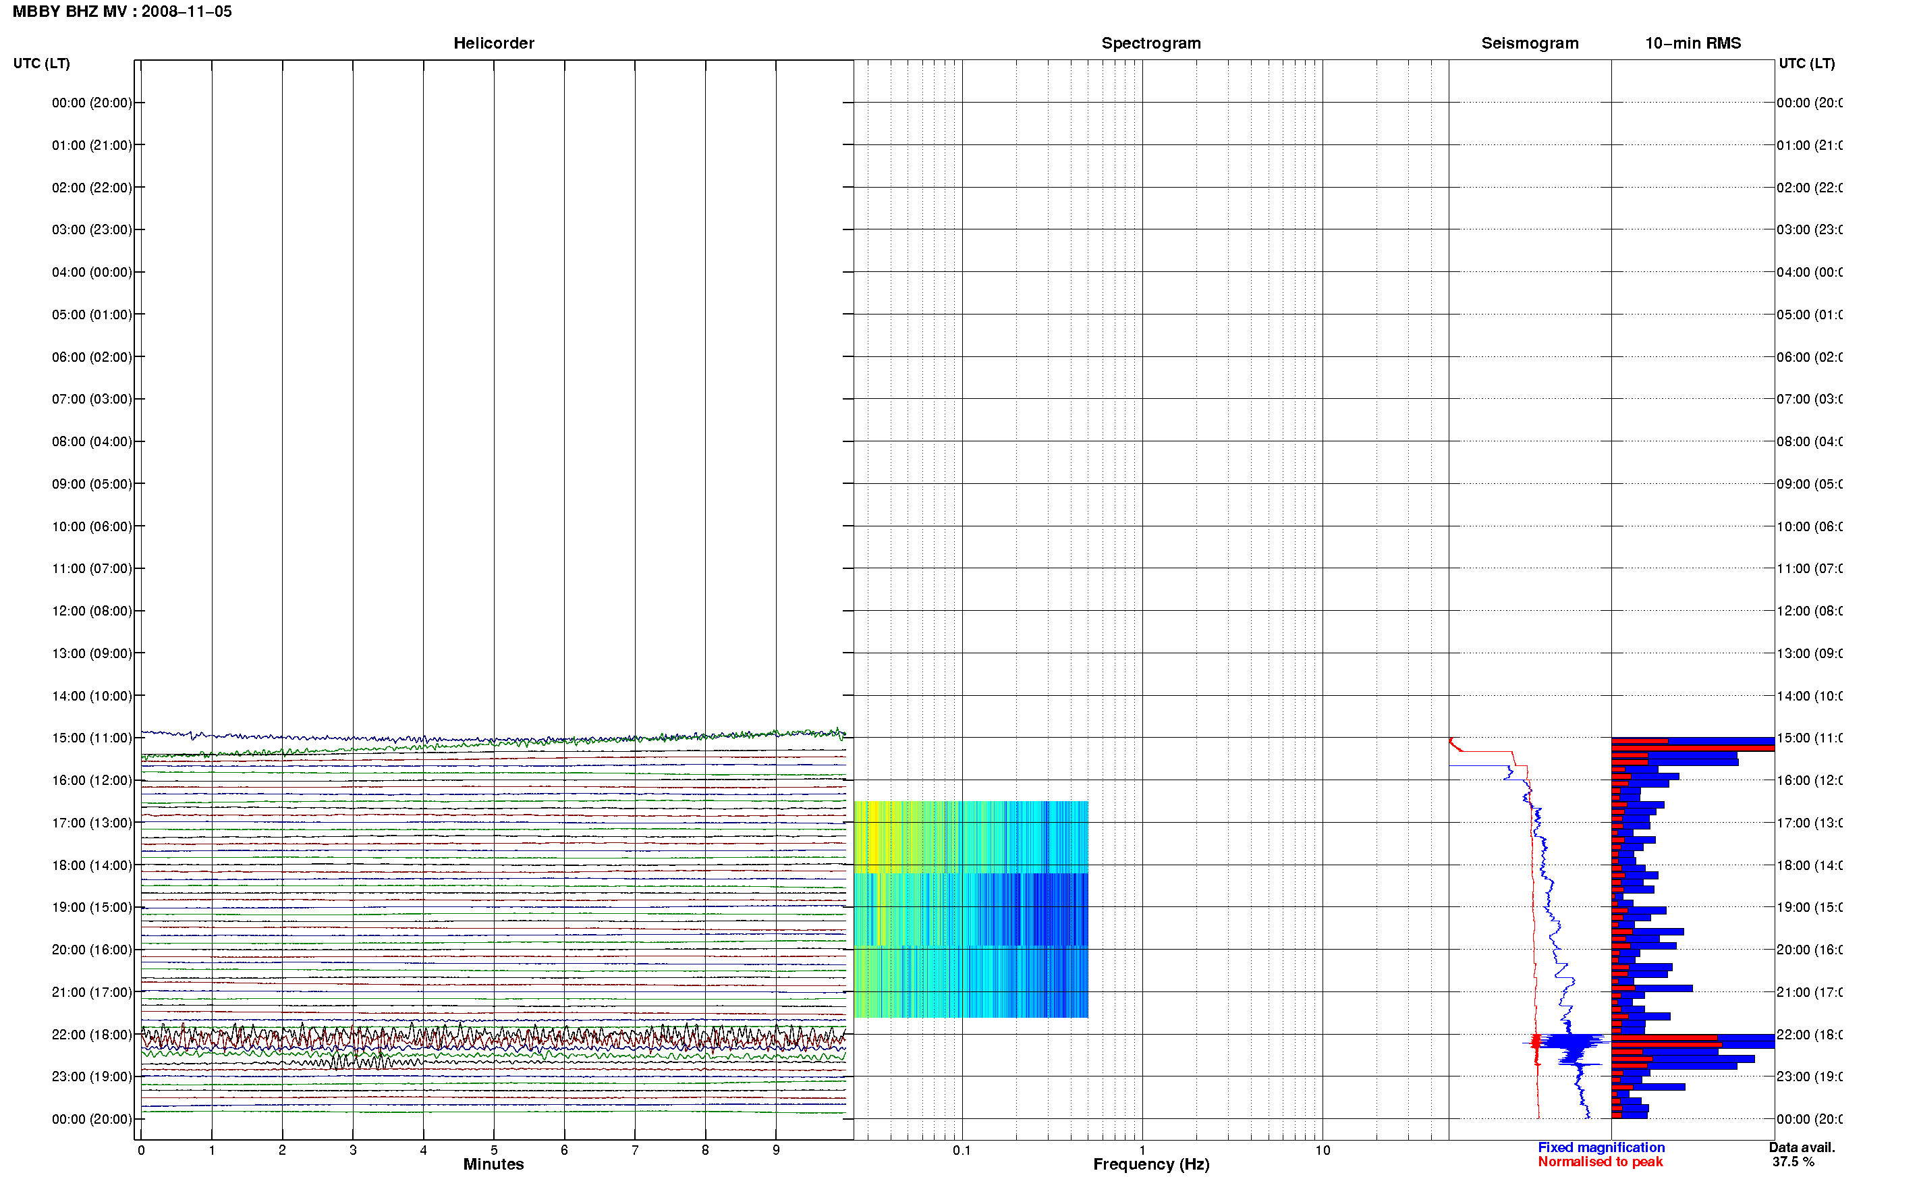Click the plot title MBBY BHZ MV : 2008-11-05
Screen dimensions: 1919x1200
122,12
